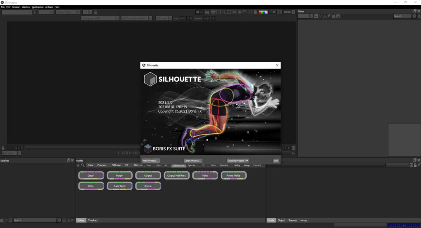Image resolution: width=421 pixels, height=228 pixels.
Task: Click the Trees panel search field
Action: 402,16
